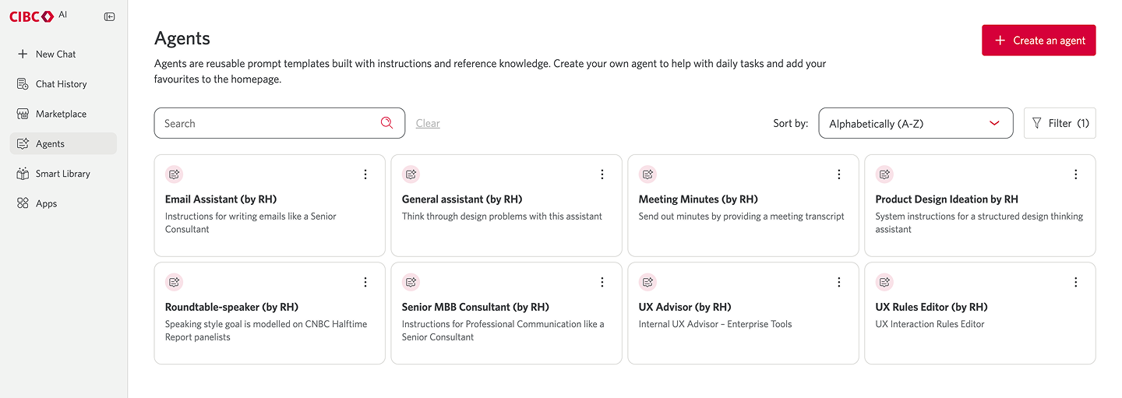
Task: Click the search magnifier icon
Action: pyautogui.click(x=386, y=123)
